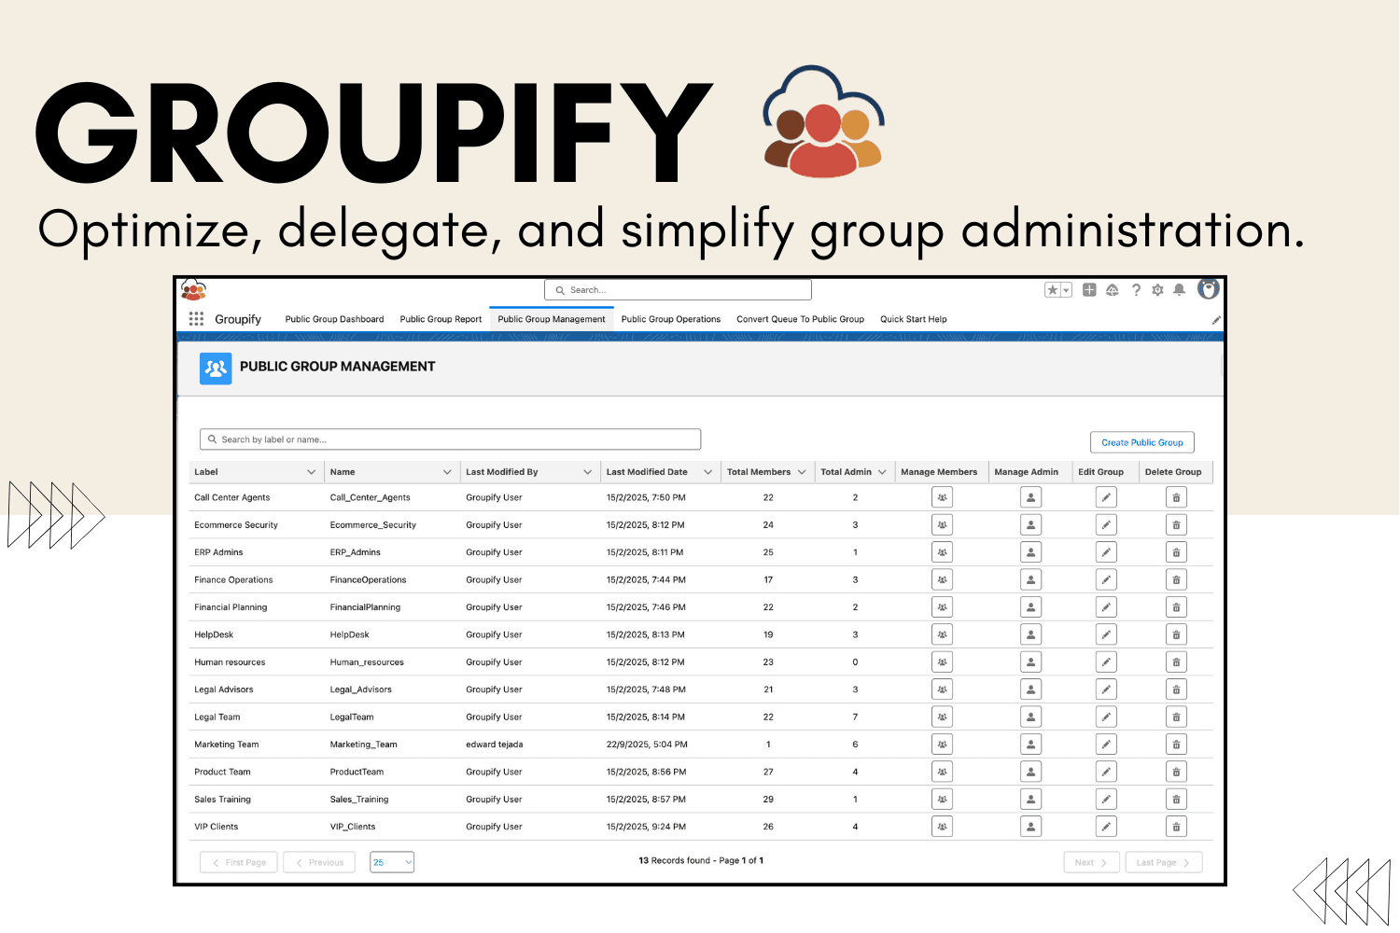Open the favorites star icon

1053,290
